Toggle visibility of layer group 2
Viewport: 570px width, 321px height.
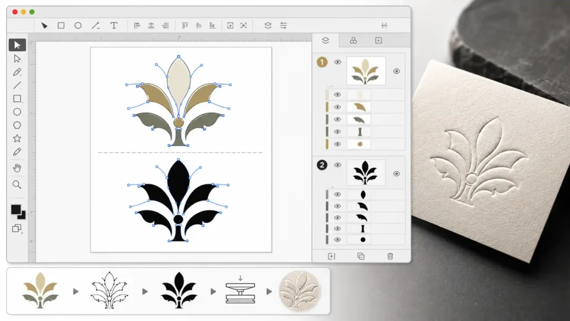(x=338, y=165)
